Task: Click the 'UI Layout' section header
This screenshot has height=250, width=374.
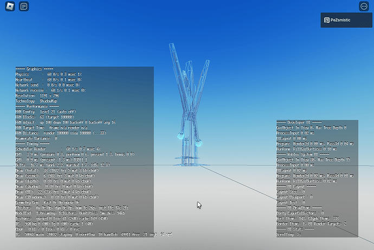Action: (x=296, y=187)
